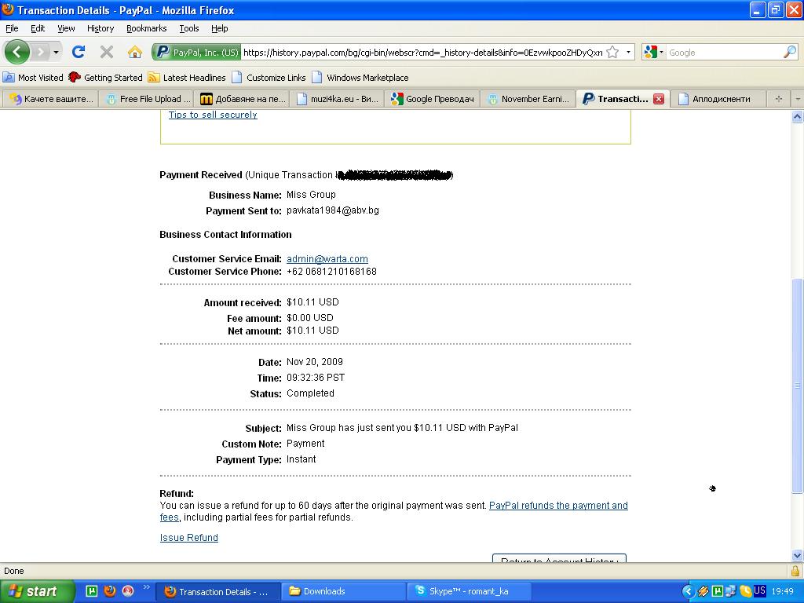Open the Firefox home page
The width and height of the screenshot is (804, 603).
(x=135, y=52)
